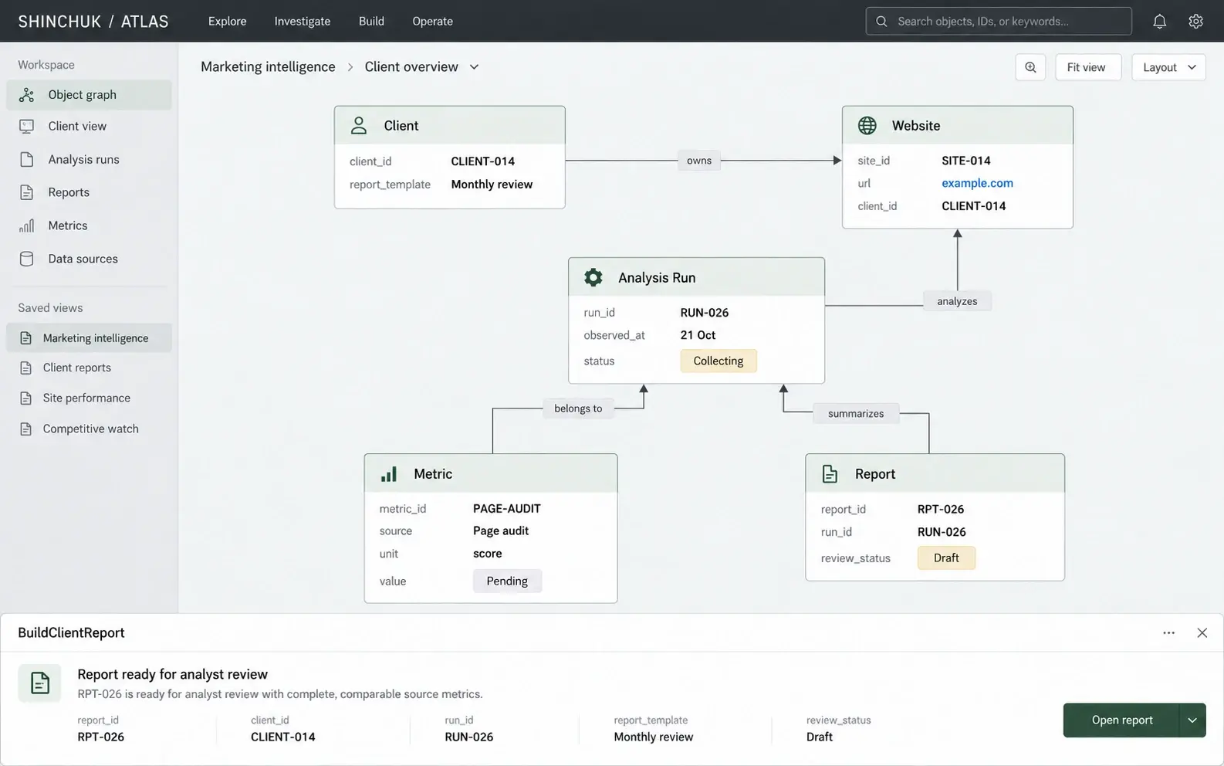The height and width of the screenshot is (766, 1224).
Task: Click the Object graph sidebar icon
Action: 27,95
